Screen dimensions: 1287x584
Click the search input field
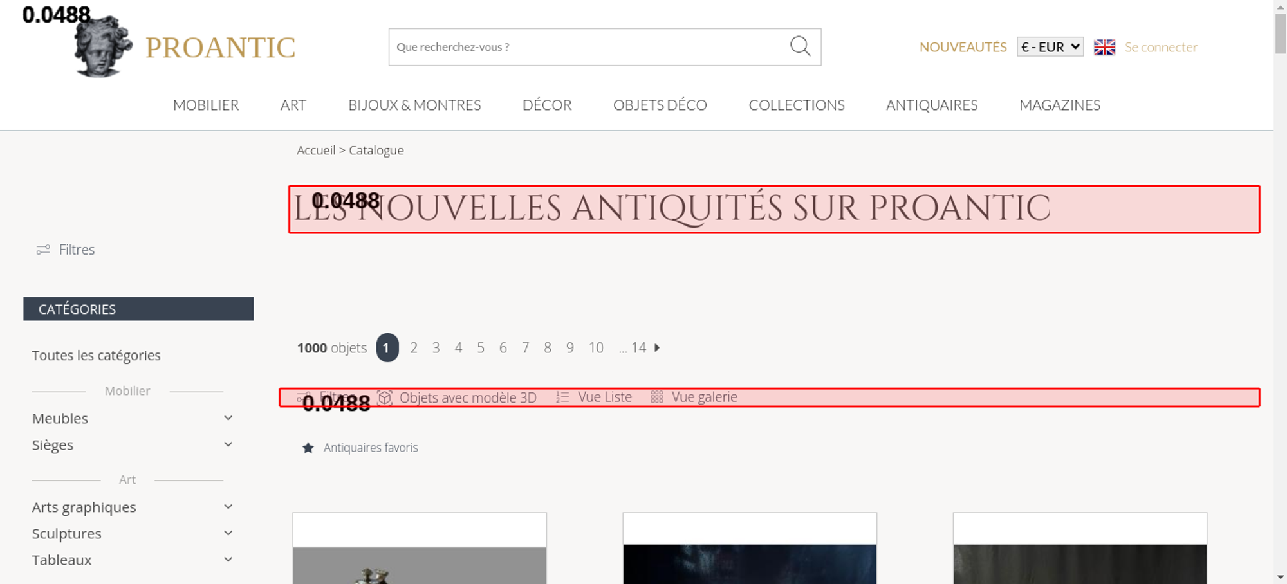click(586, 47)
